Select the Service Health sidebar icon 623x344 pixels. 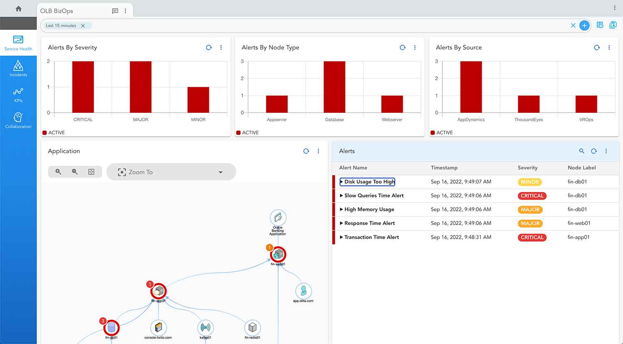point(18,43)
